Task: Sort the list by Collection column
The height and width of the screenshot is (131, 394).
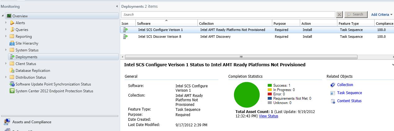Action: click(206, 24)
